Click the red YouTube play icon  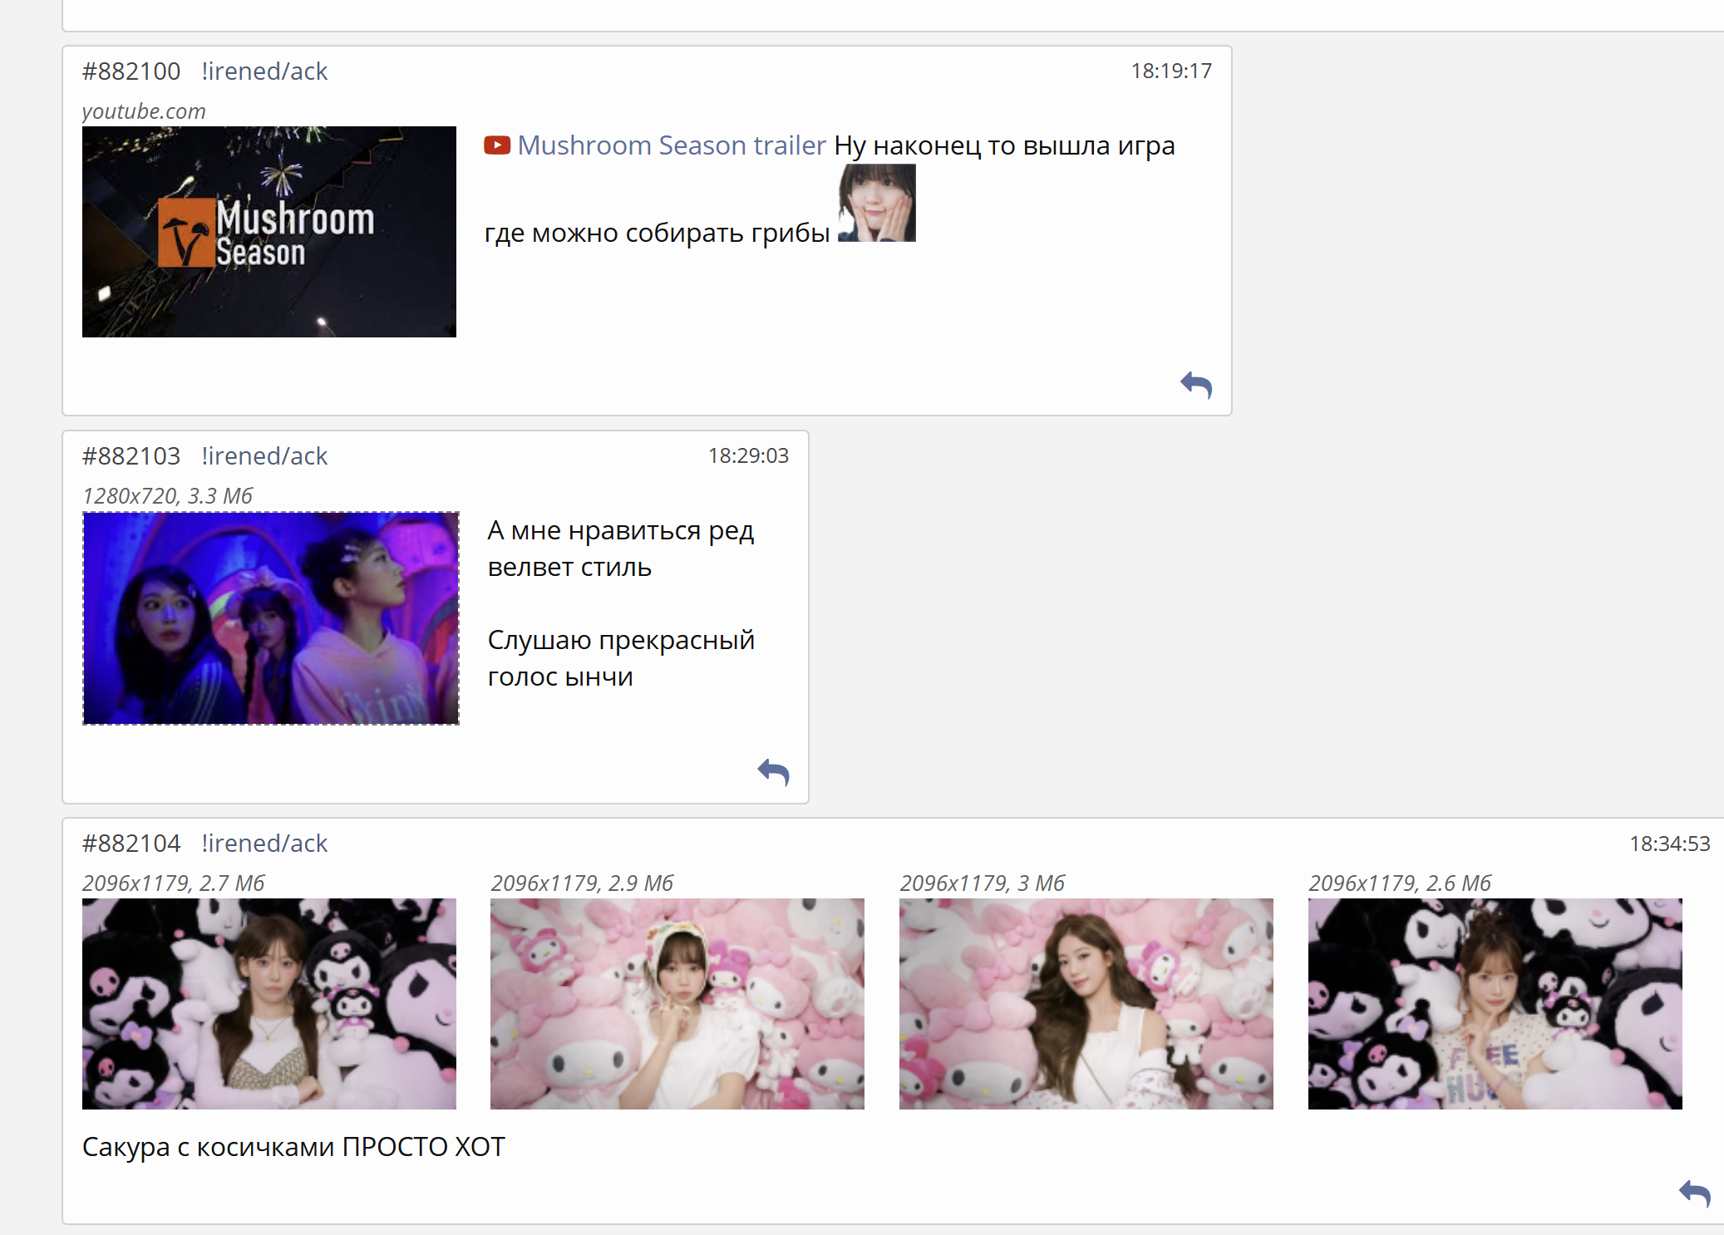[497, 145]
